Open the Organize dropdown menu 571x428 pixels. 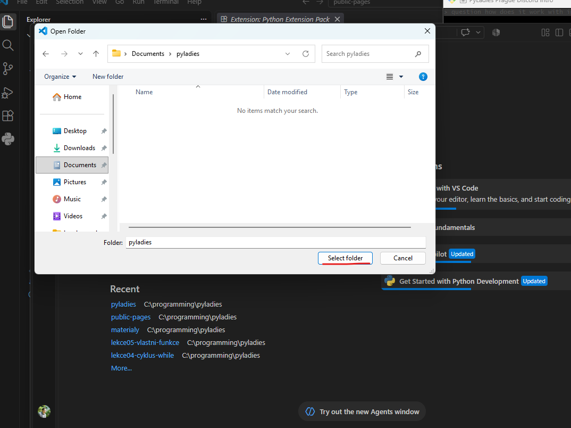pyautogui.click(x=60, y=77)
